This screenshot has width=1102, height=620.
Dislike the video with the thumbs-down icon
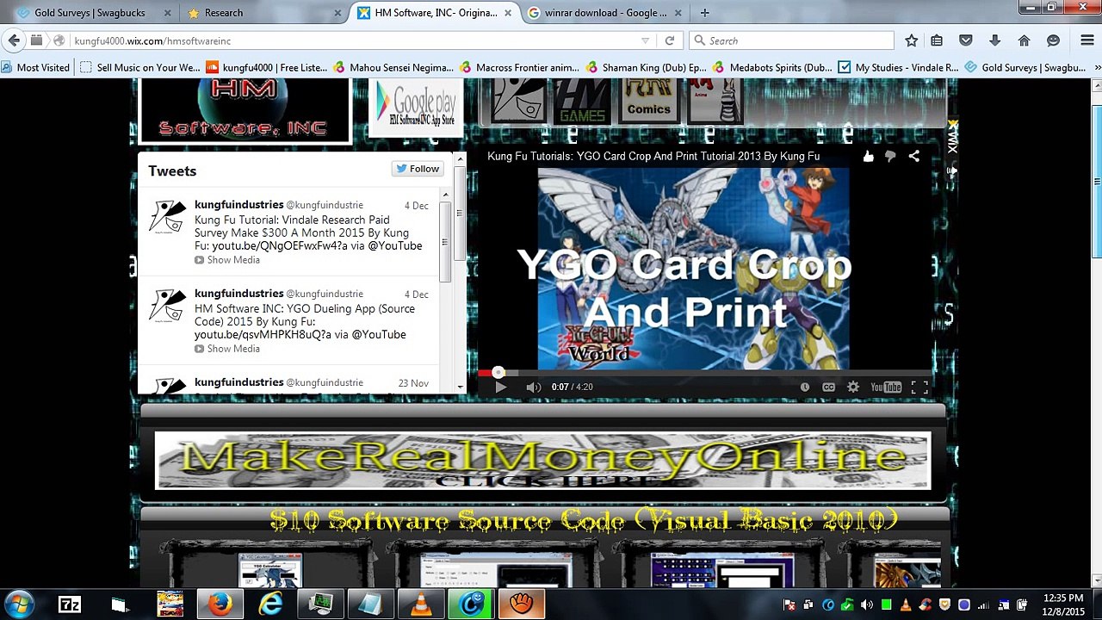[x=890, y=156]
